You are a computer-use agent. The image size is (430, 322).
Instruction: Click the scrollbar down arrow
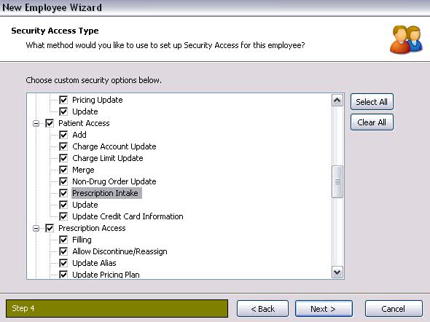pyautogui.click(x=337, y=272)
